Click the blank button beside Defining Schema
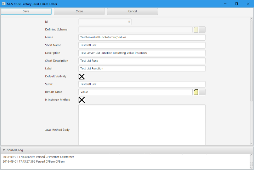This screenshot has height=170, width=254. coord(202,29)
